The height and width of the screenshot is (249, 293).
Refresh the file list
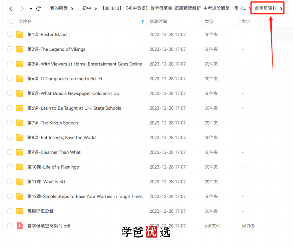(39, 9)
